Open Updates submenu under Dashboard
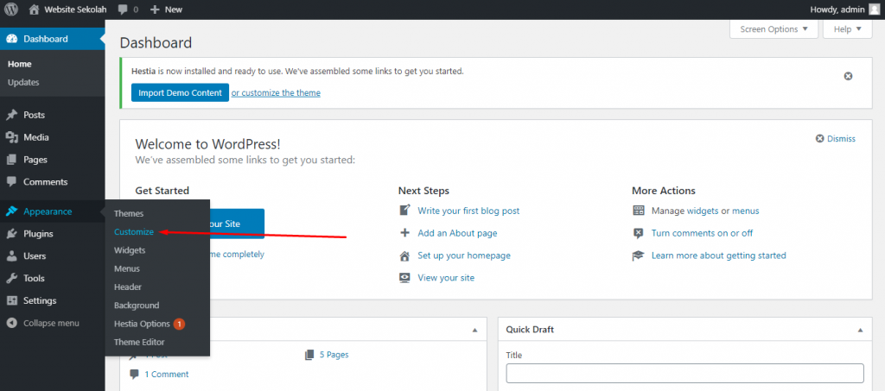 pyautogui.click(x=23, y=82)
